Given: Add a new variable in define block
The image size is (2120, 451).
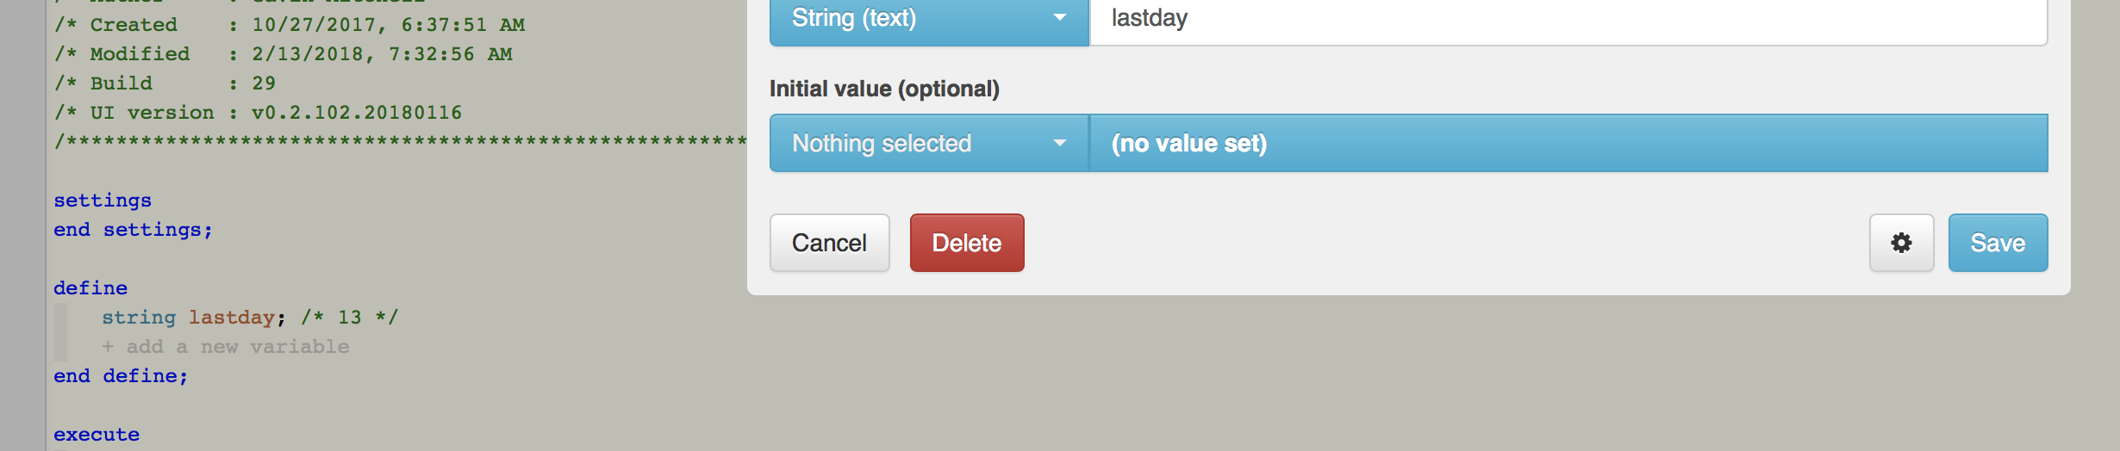Looking at the screenshot, I should [x=226, y=347].
